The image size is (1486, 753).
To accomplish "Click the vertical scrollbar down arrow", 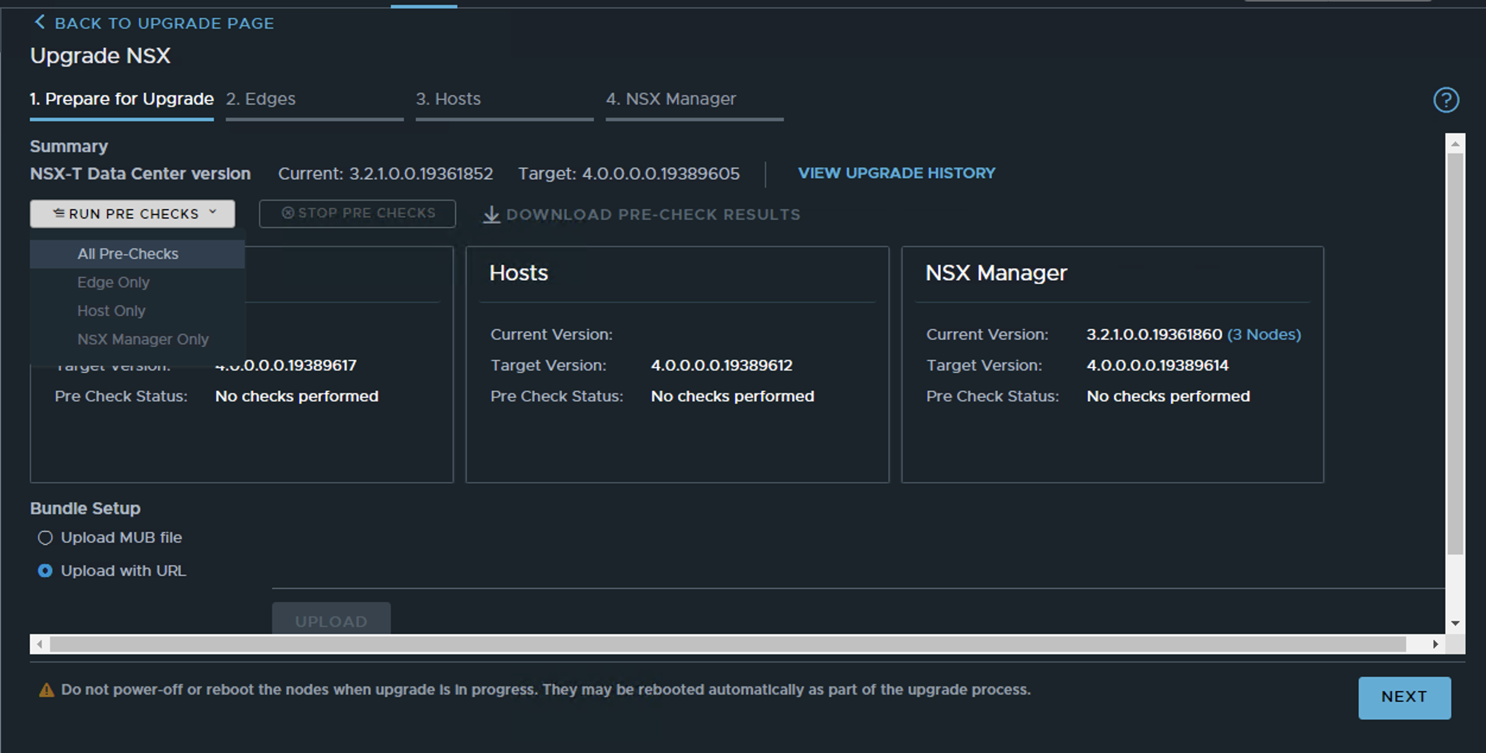I will (1455, 623).
